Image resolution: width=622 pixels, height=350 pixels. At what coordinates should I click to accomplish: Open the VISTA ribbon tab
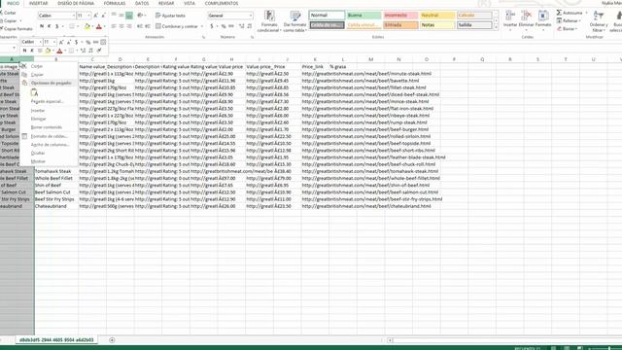click(x=190, y=3)
